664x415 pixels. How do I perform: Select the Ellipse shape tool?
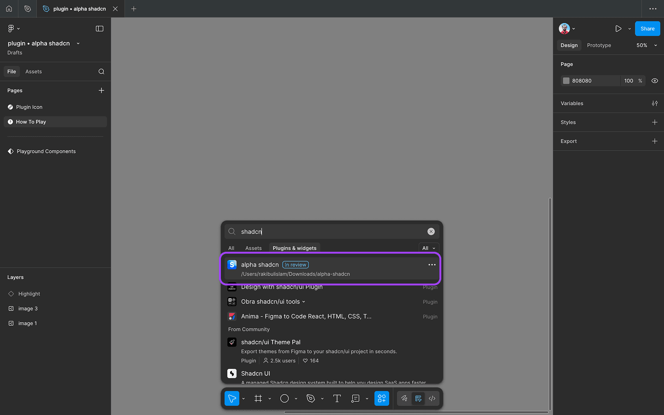click(285, 398)
